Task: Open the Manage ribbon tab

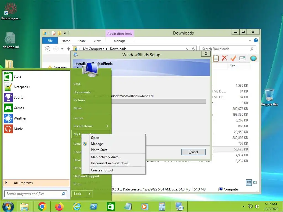Action: coord(120,41)
